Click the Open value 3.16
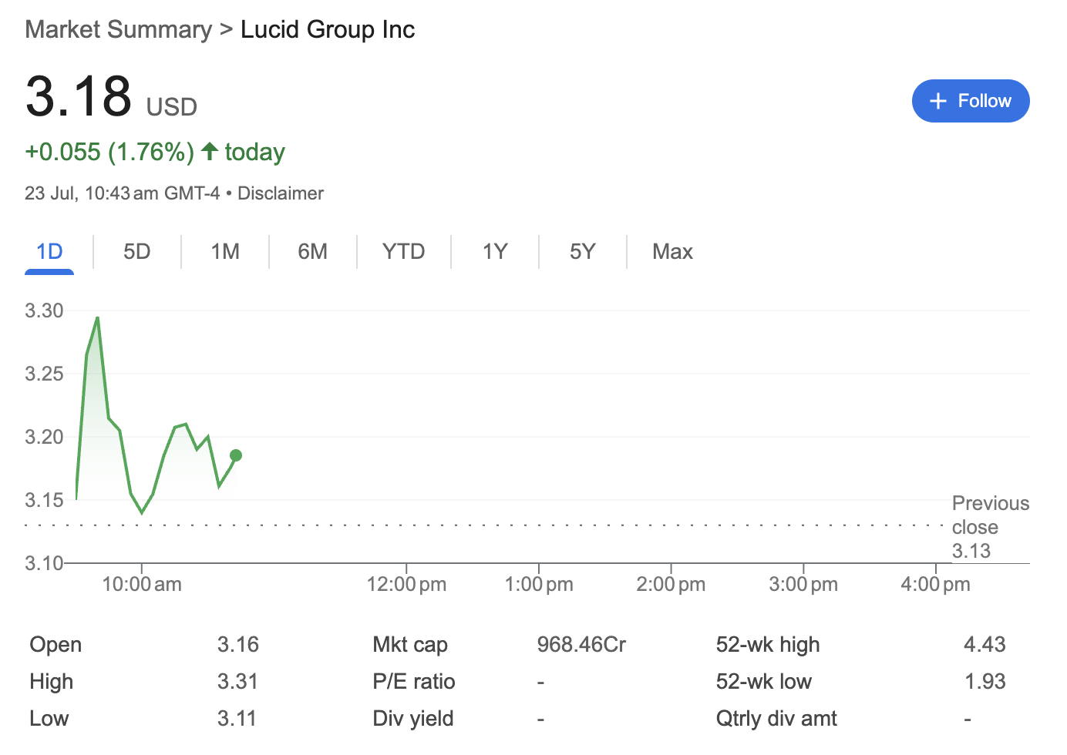The image size is (1067, 755). point(238,645)
